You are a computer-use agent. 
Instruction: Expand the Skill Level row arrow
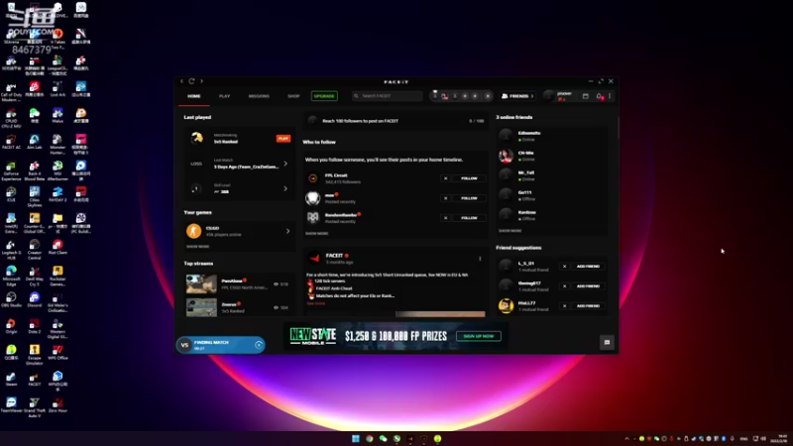click(285, 188)
